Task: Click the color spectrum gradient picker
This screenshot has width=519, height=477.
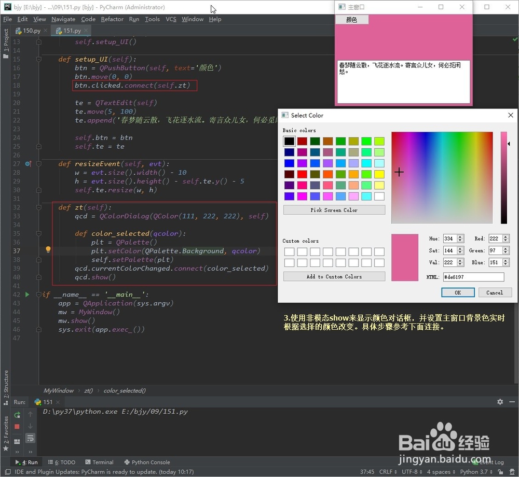Action: (442, 178)
